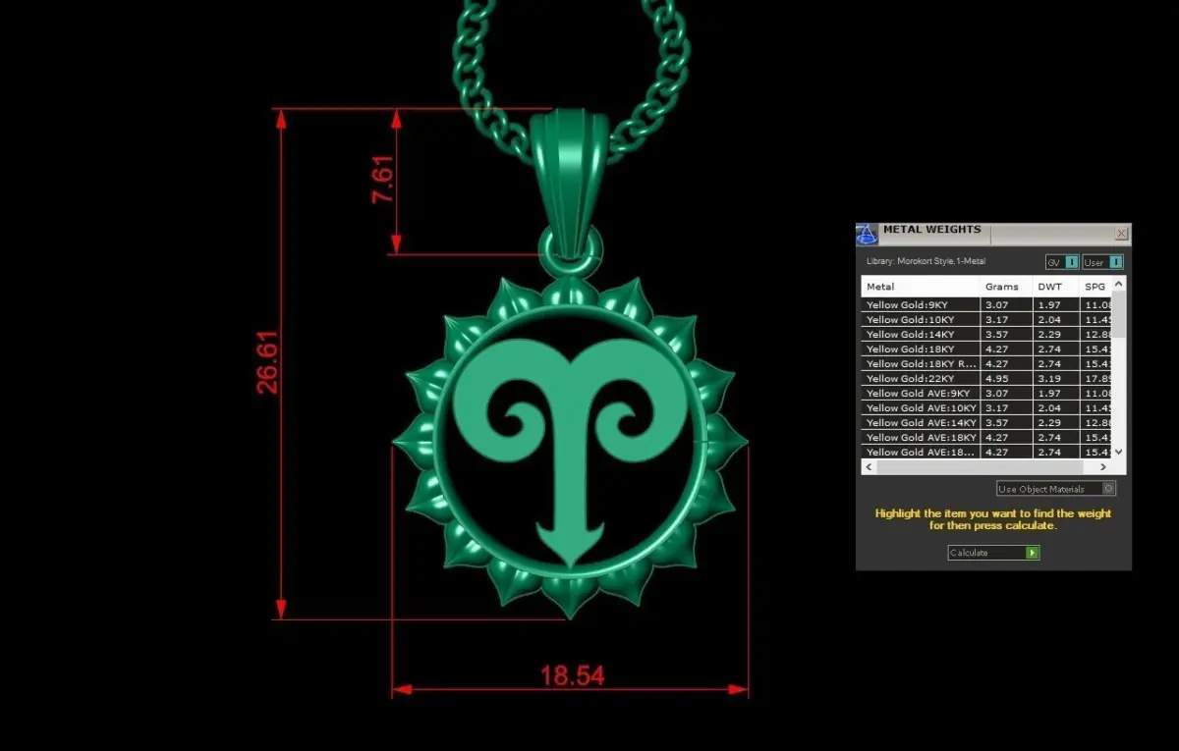Click the 18.54 width dimension label
The image size is (1179, 751).
click(x=572, y=675)
